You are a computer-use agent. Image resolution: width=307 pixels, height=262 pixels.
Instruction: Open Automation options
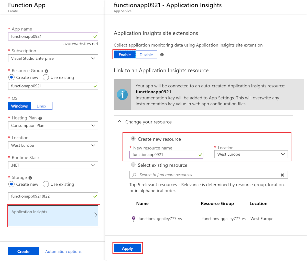click(63, 251)
